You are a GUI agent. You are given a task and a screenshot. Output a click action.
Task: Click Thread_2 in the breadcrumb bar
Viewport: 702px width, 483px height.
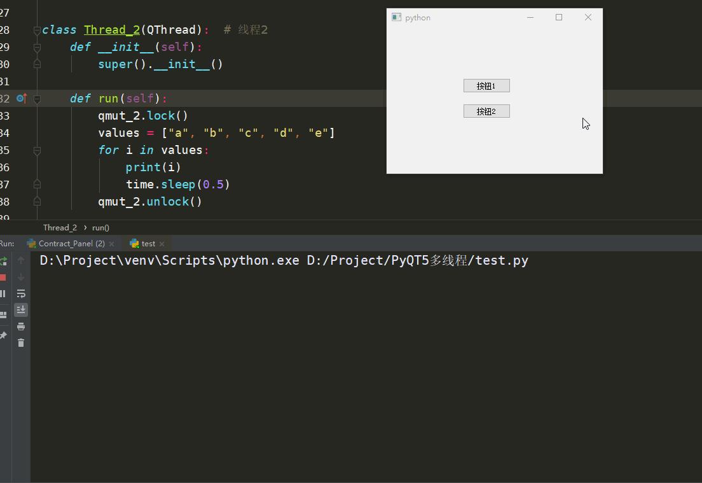click(60, 227)
